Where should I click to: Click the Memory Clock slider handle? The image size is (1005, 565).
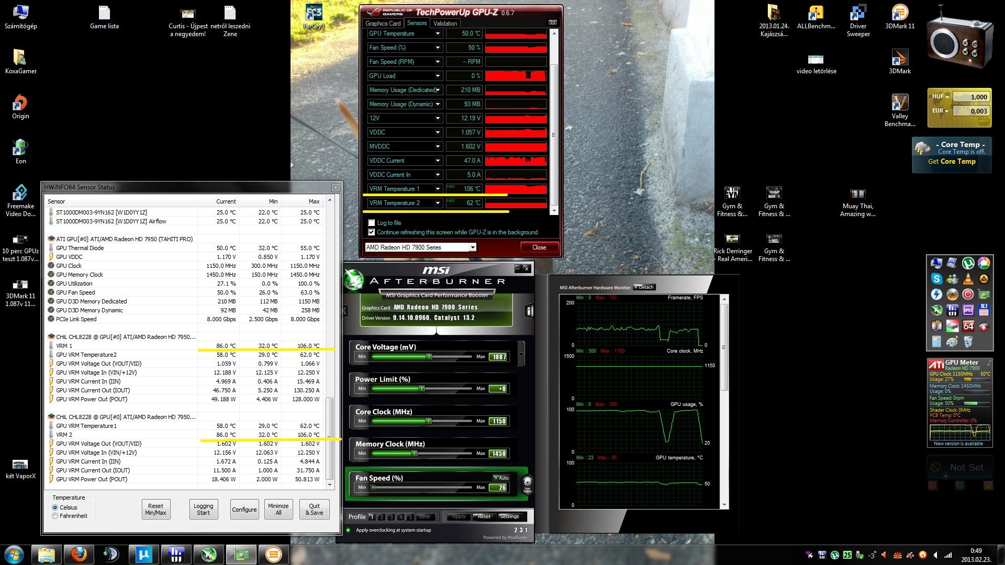(414, 453)
